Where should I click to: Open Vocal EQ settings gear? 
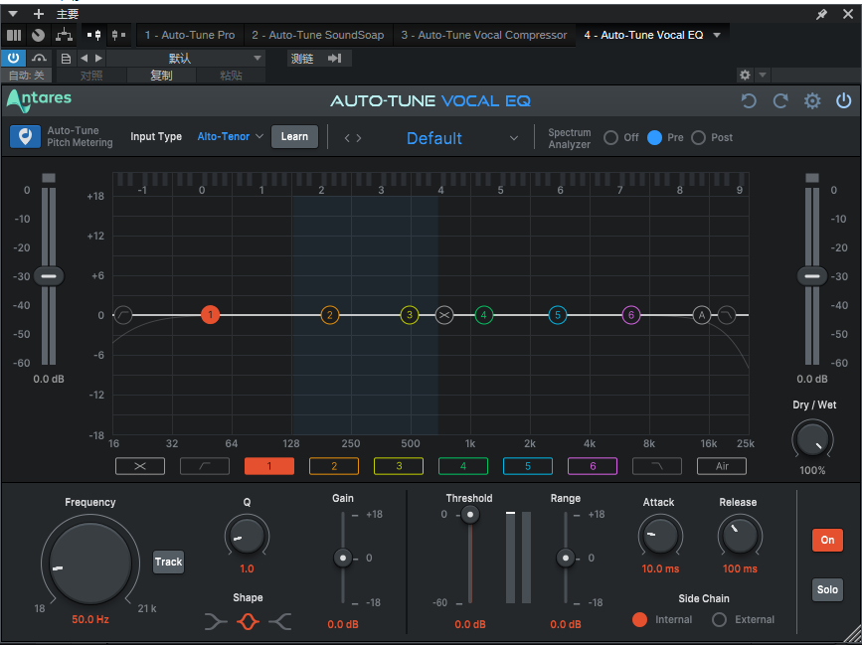812,101
